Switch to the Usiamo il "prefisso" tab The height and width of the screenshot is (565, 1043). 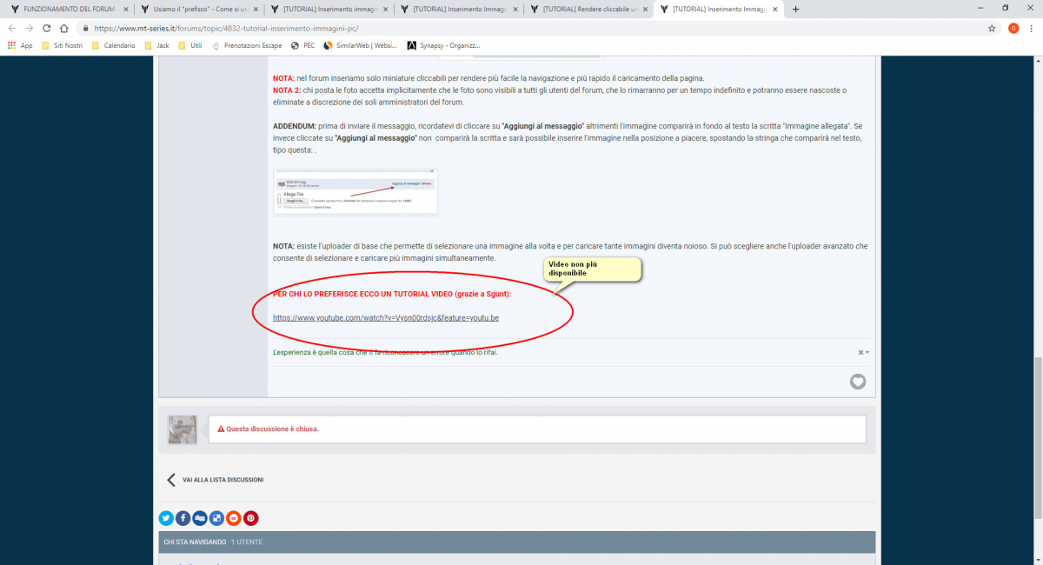click(x=198, y=10)
